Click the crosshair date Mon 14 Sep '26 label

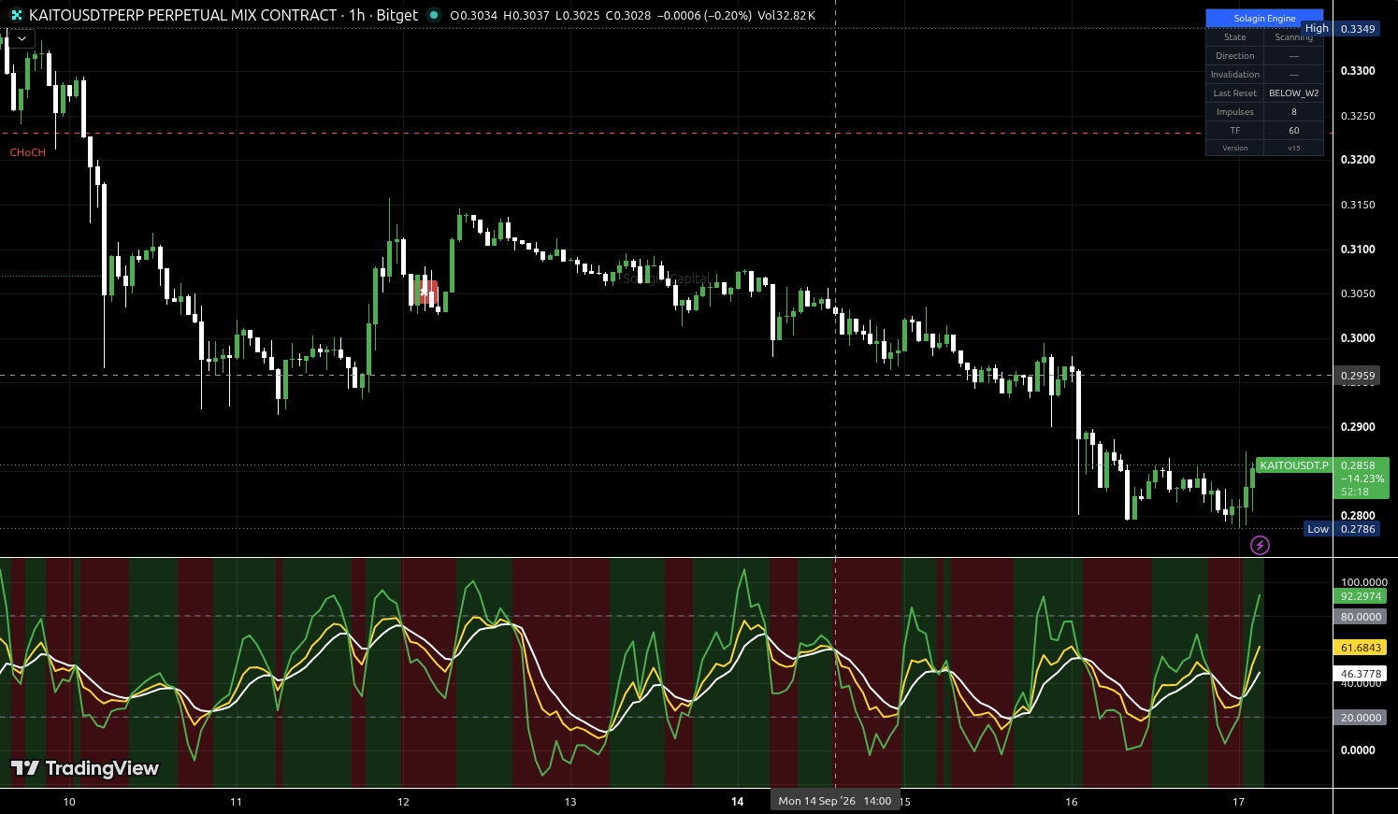(x=834, y=801)
